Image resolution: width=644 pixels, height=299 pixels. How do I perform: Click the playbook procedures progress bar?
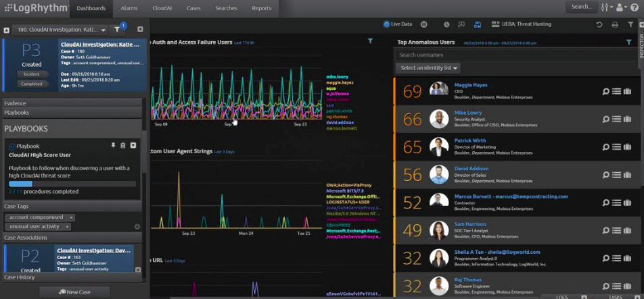tap(72, 184)
